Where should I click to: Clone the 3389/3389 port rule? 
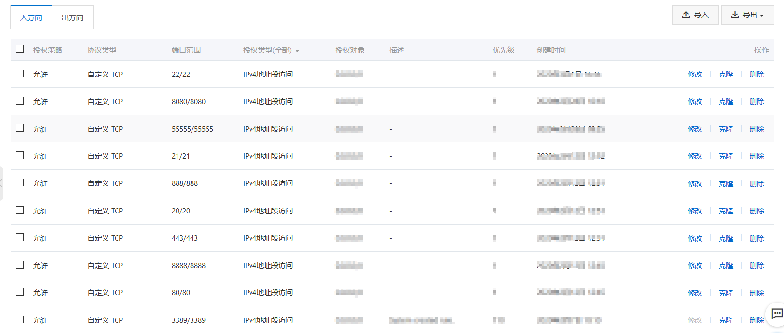pos(725,320)
